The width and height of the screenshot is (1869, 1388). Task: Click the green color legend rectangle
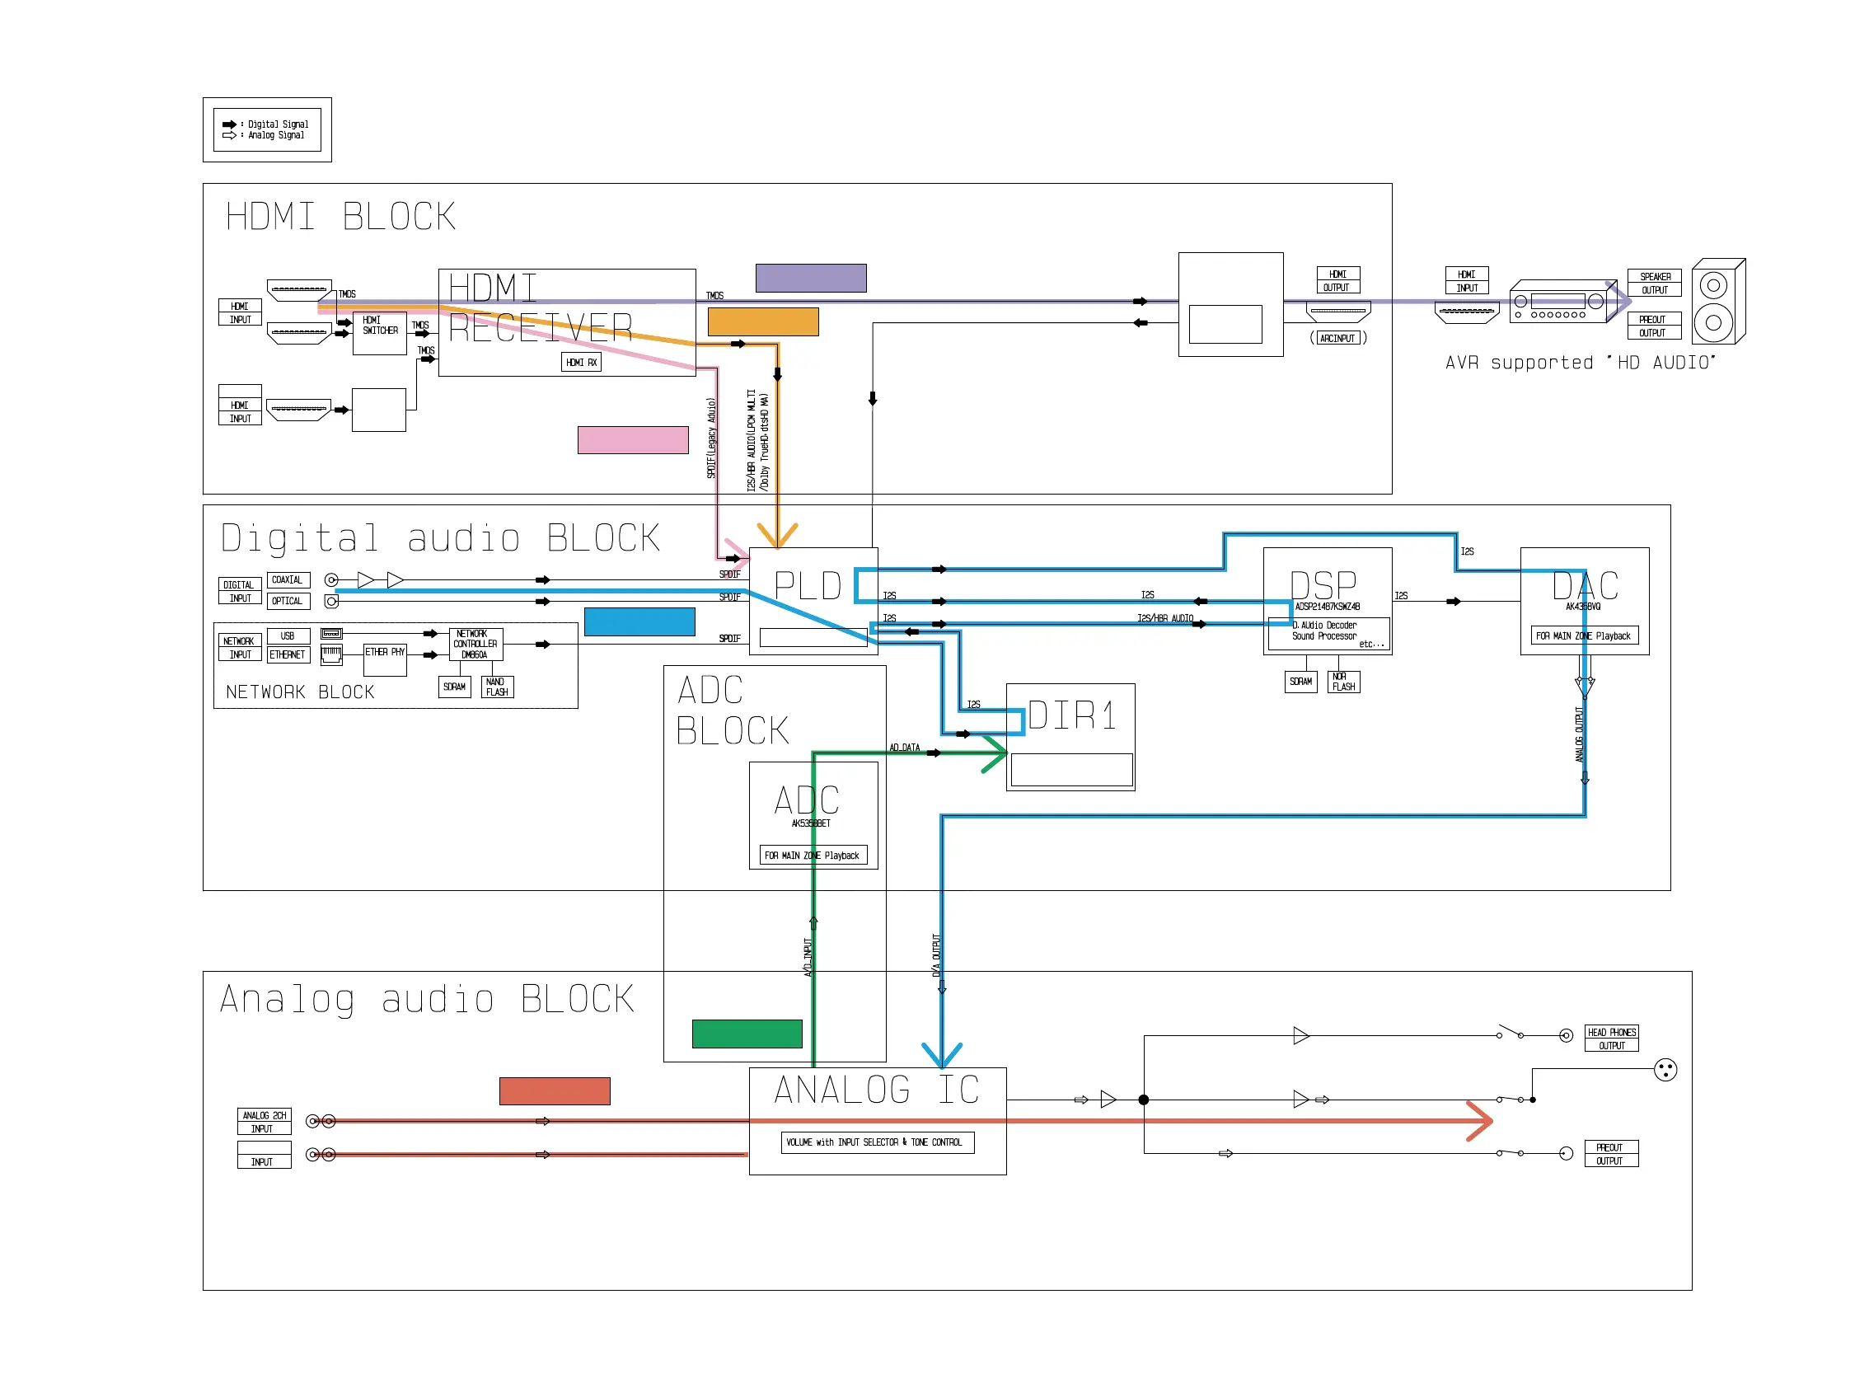tap(746, 1034)
